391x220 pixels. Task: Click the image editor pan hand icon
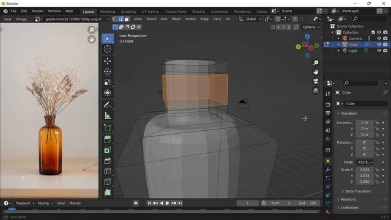92,39
